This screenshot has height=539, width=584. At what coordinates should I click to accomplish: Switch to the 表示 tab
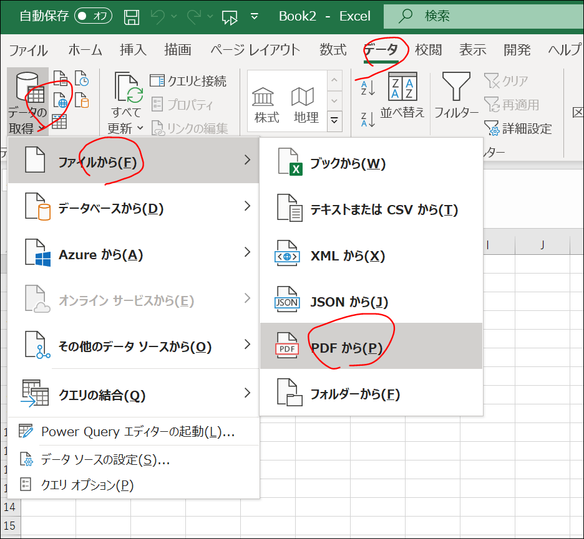473,49
